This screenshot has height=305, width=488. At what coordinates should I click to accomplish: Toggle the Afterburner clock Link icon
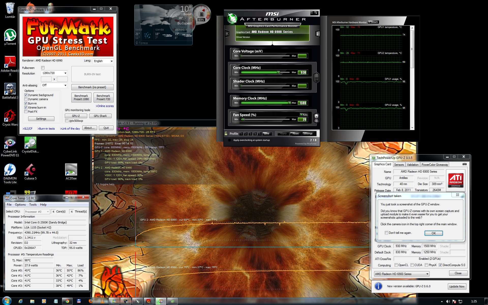pyautogui.click(x=316, y=77)
